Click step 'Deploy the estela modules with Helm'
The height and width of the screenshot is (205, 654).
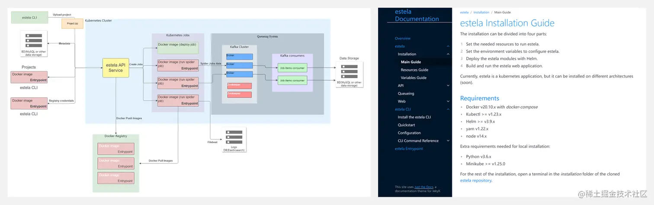point(503,58)
